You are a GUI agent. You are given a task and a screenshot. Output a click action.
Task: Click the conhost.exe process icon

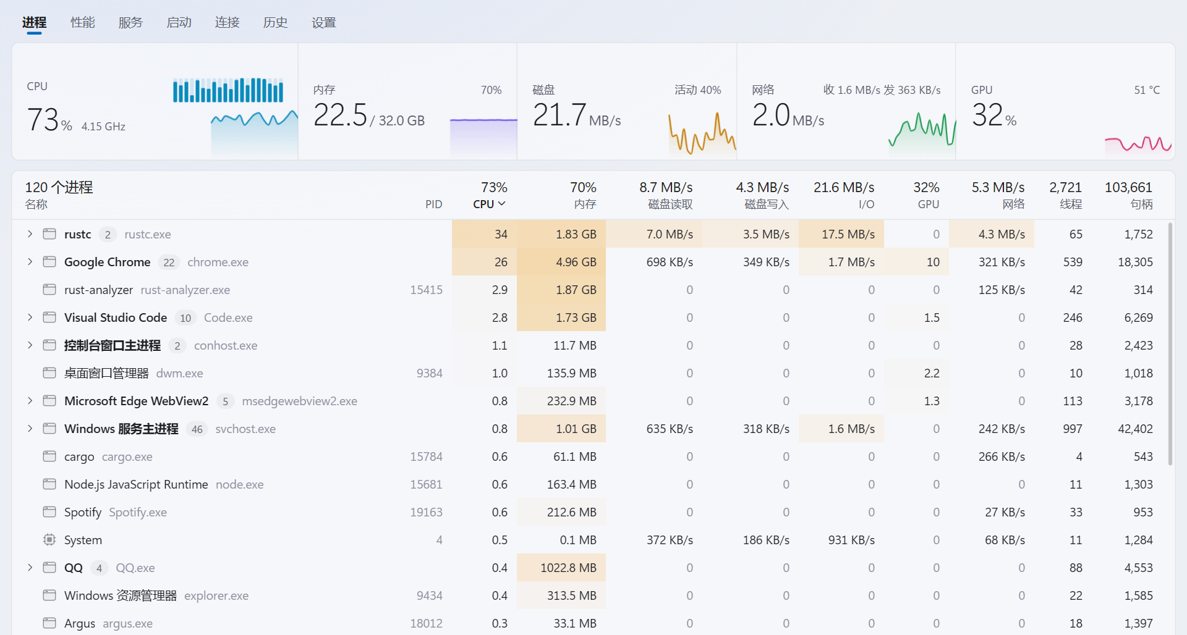(49, 345)
